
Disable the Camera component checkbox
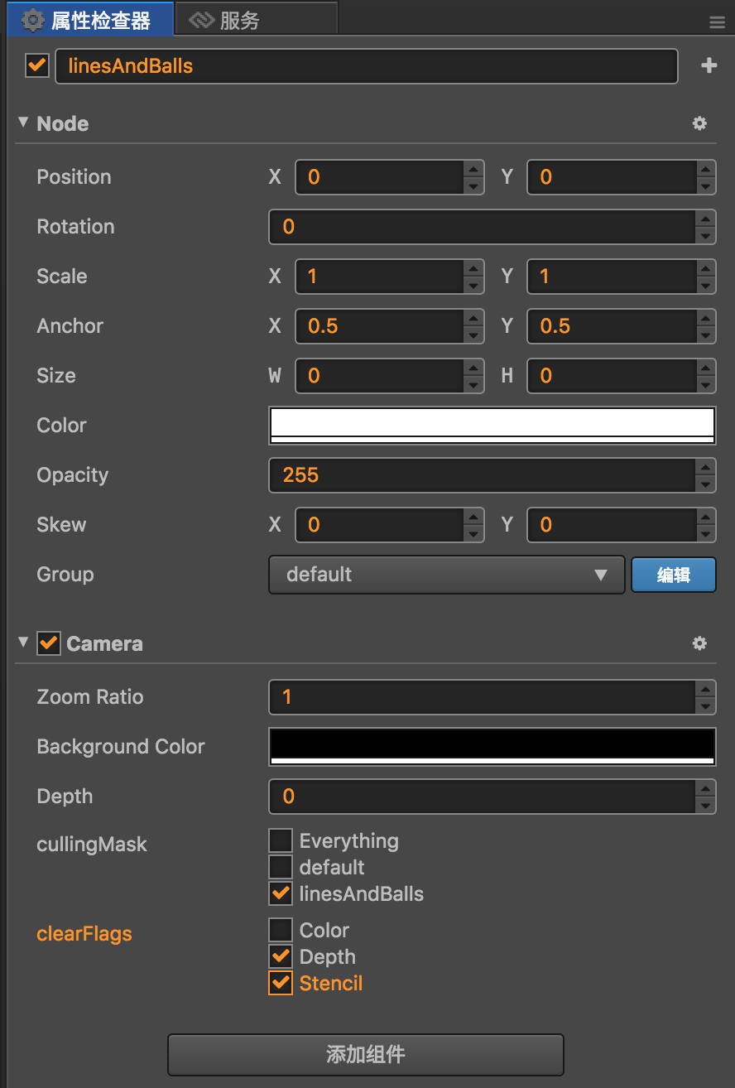click(x=49, y=643)
